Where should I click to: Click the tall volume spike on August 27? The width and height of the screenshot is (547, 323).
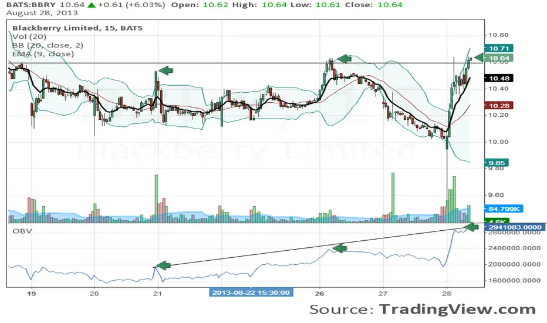pos(393,198)
